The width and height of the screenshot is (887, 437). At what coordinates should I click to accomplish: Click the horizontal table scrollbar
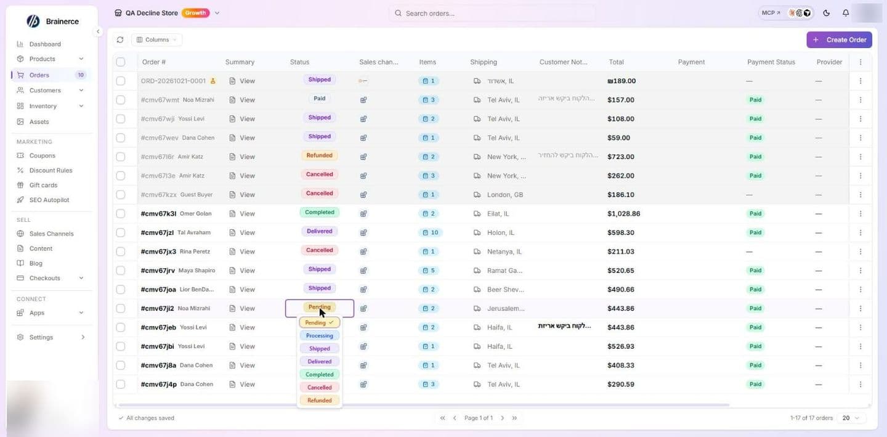[x=424, y=405]
